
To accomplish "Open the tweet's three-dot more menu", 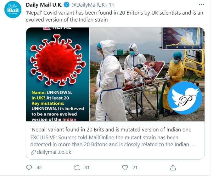I will coord(201,5).
